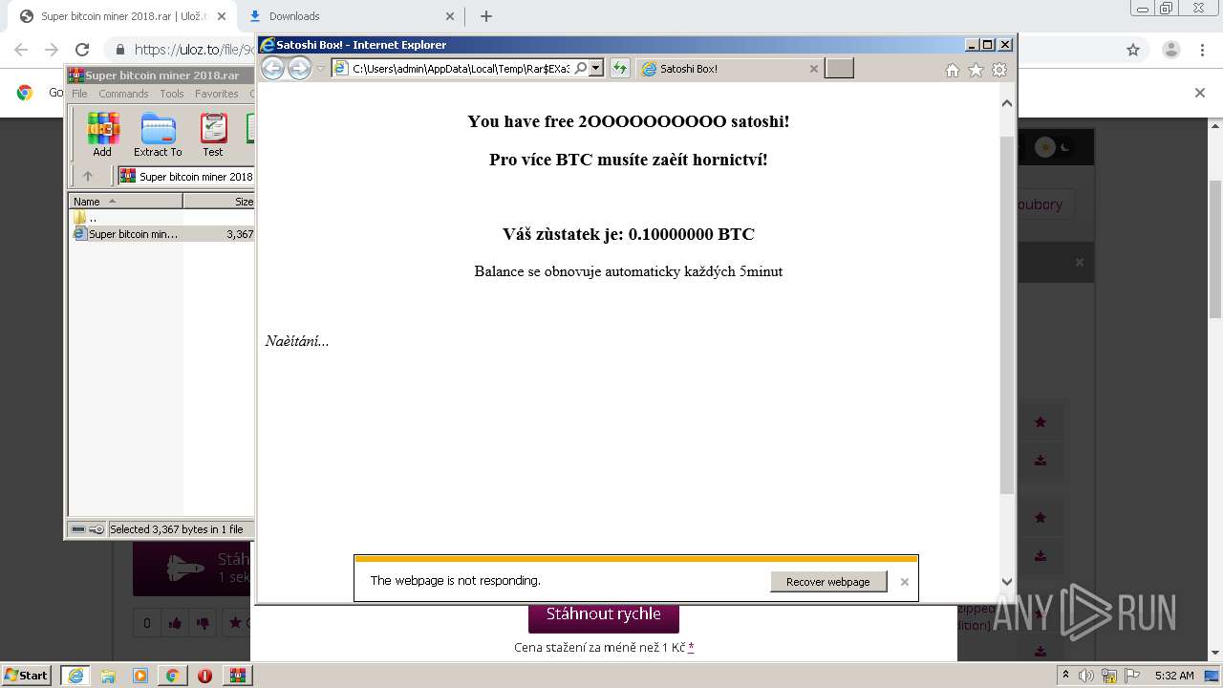Screen dimensions: 1223x688
Task: Close the Downloads tab in Chrome
Action: point(450,16)
